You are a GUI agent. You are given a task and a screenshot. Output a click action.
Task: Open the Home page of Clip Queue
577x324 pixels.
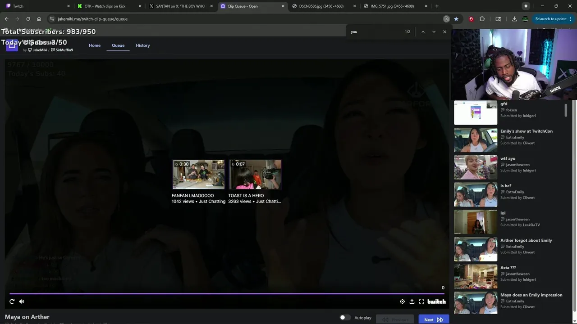tap(95, 45)
